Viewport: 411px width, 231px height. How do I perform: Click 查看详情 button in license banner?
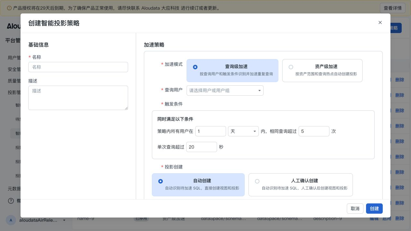click(393, 8)
